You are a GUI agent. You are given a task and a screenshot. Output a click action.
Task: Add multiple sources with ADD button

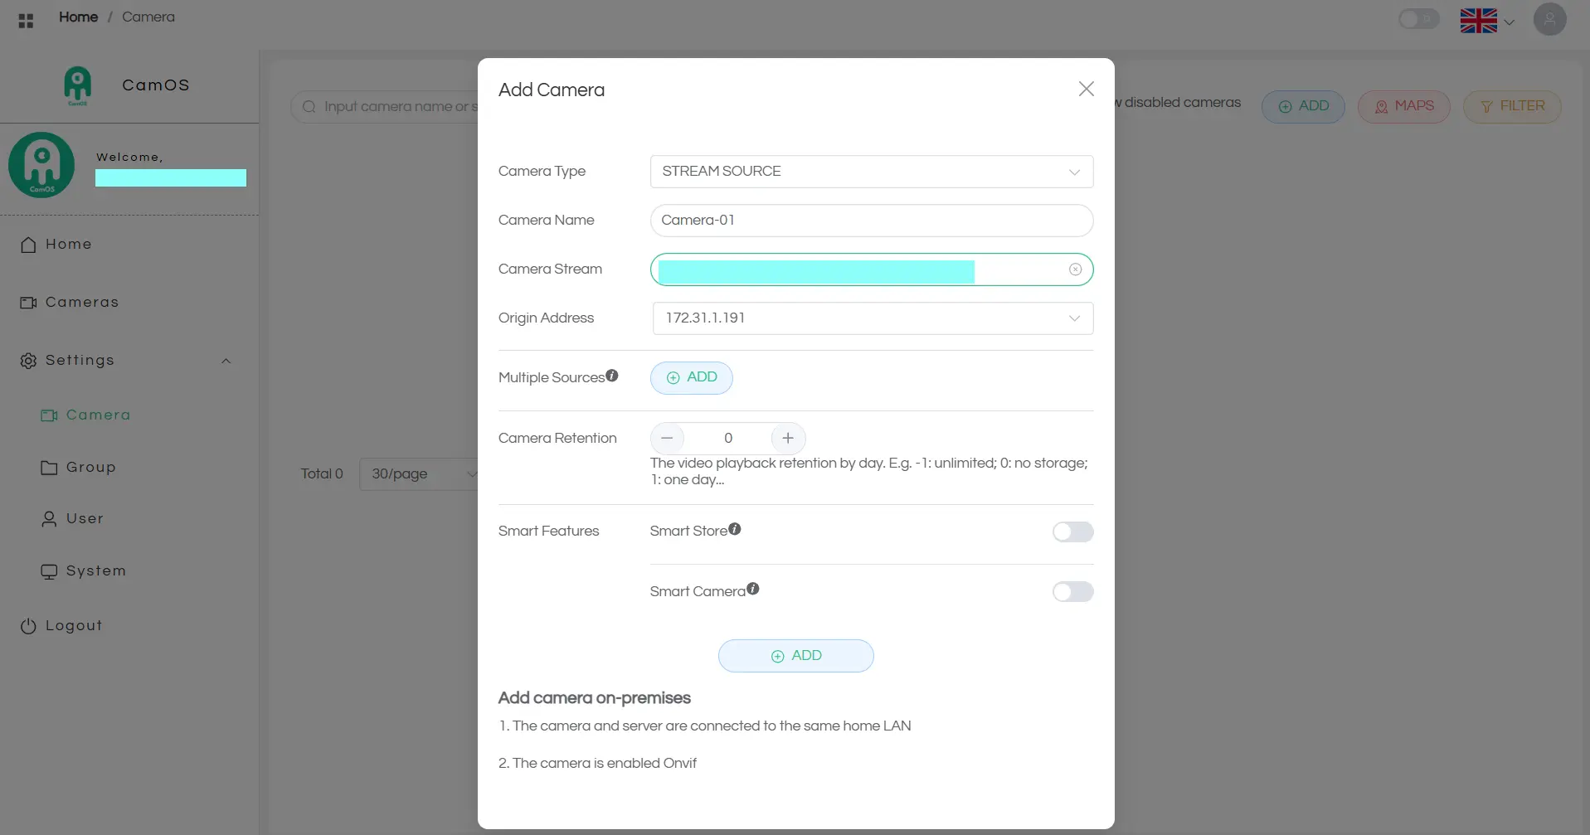click(x=691, y=377)
